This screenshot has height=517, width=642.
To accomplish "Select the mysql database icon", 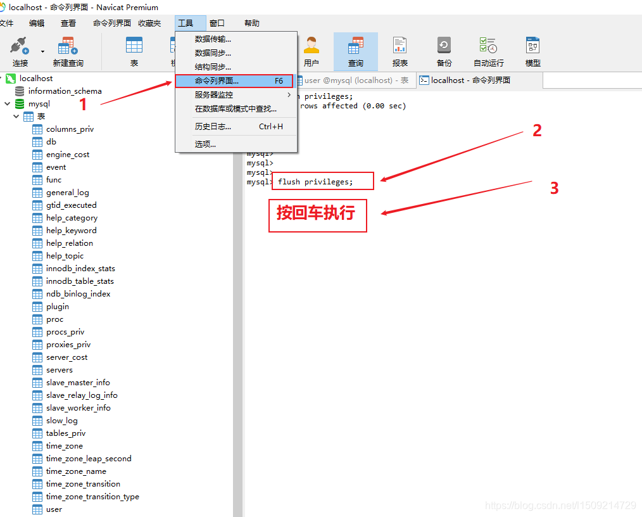I will point(20,104).
